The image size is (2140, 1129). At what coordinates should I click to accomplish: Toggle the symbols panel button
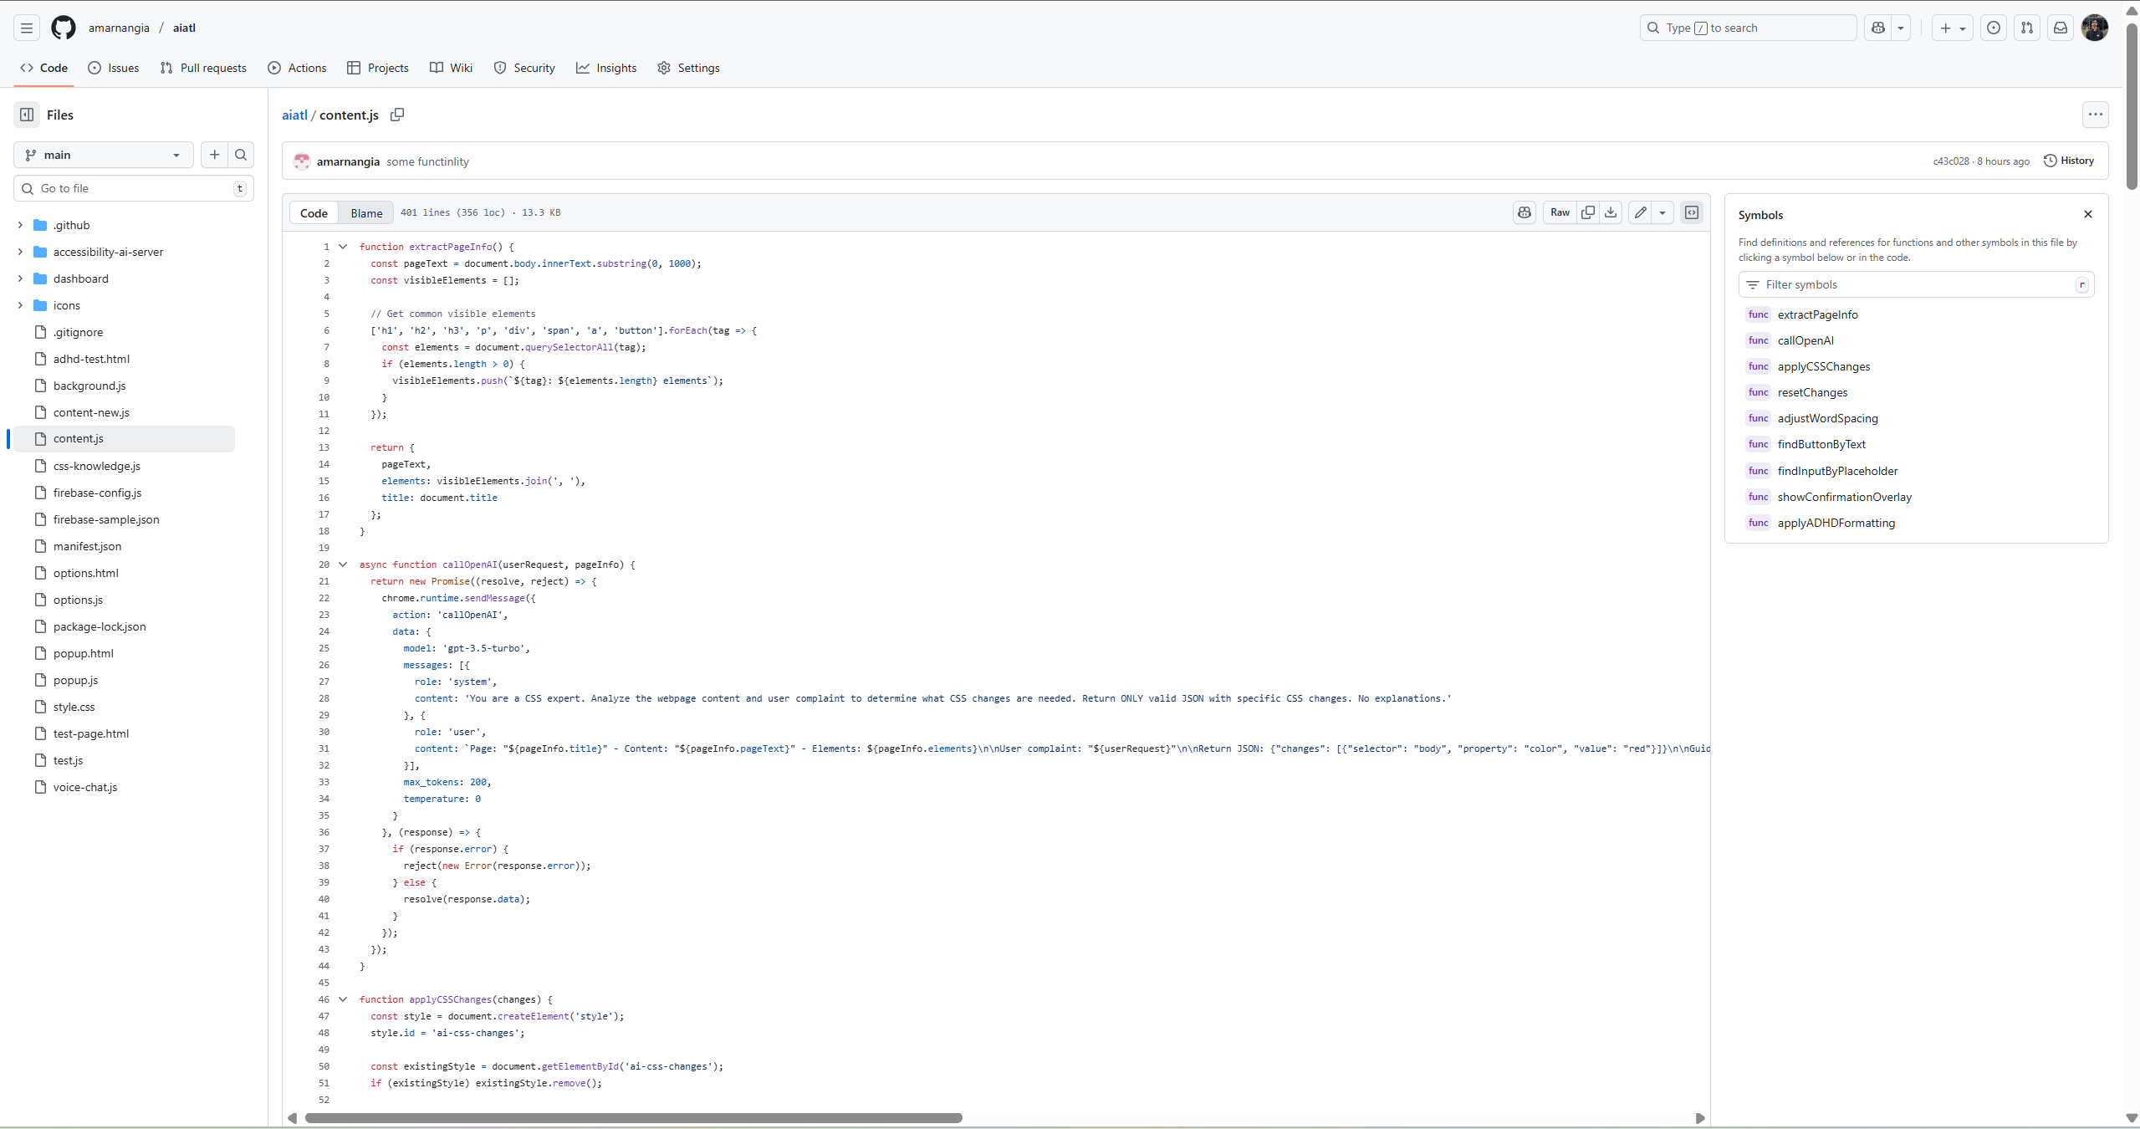[x=1692, y=212]
